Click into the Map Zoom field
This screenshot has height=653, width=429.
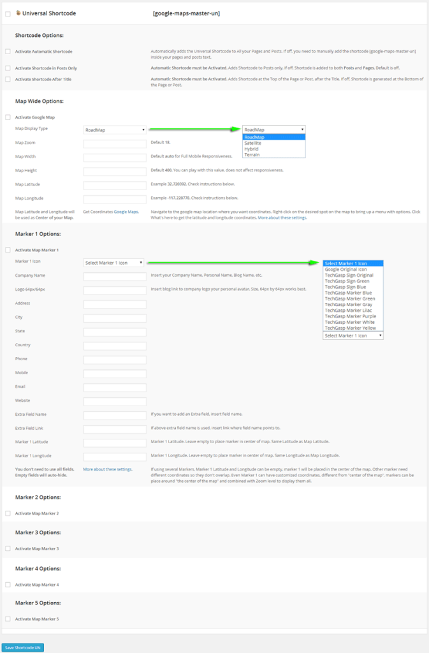115,143
